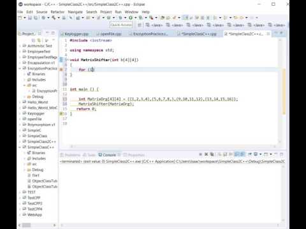The image size is (306, 229).
Task: Click the Build hammer icon
Action: (x=54, y=18)
